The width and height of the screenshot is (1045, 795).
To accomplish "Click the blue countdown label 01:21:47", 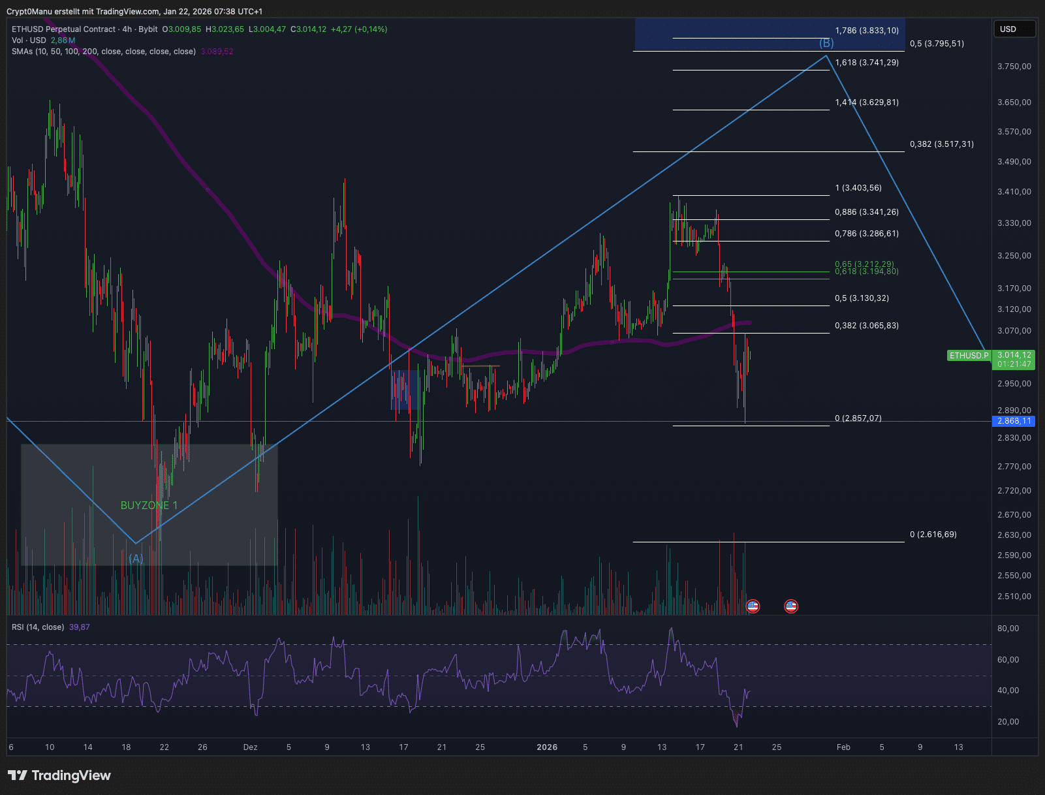I will click(1012, 363).
